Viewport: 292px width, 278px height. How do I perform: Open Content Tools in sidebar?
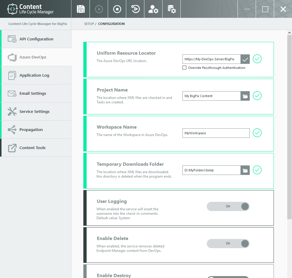click(36, 148)
